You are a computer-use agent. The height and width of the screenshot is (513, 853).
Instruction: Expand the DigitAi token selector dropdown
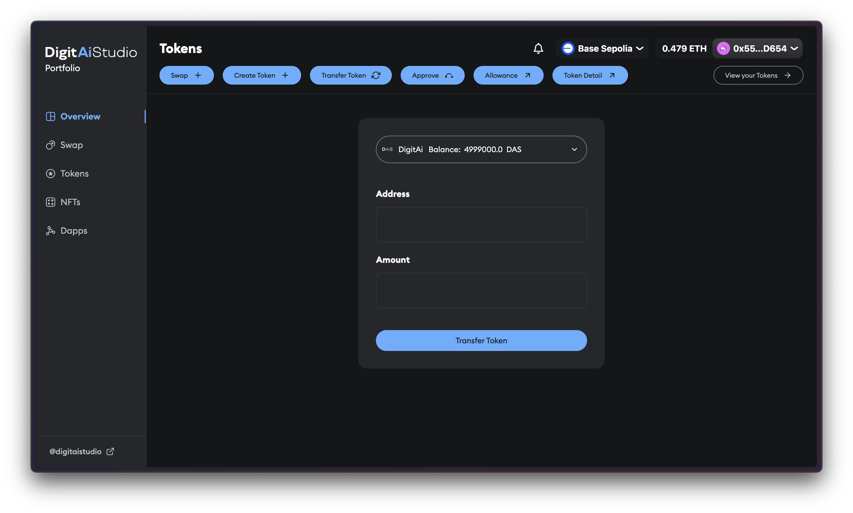click(x=574, y=149)
